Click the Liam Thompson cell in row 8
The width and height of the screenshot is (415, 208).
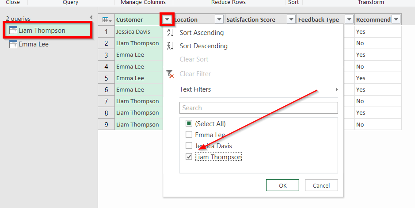[139, 113]
